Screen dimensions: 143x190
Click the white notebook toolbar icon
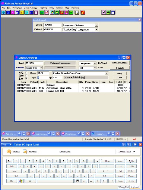click(77, 13)
